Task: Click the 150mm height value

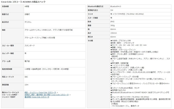Action: 114,33
